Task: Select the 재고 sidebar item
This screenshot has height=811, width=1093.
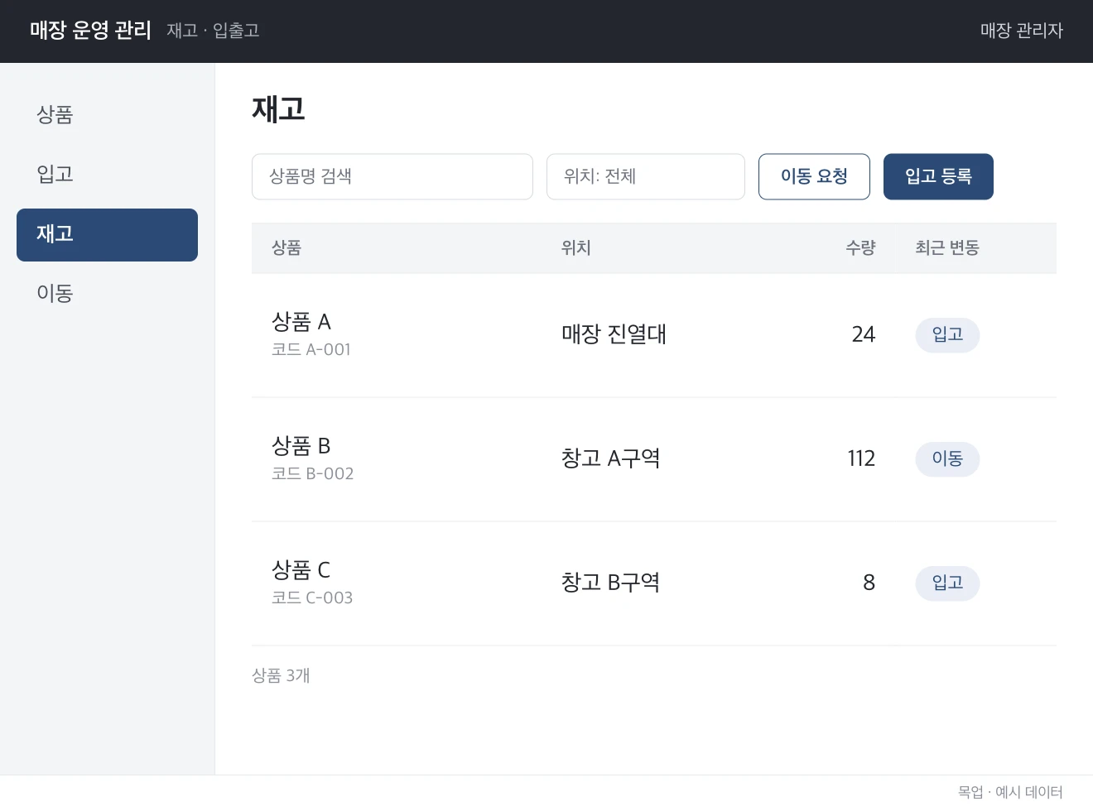Action: 107,235
